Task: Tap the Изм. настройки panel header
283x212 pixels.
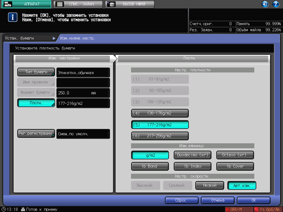Action: click(x=62, y=59)
